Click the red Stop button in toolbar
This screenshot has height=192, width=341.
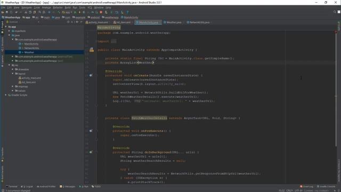[101, 12]
